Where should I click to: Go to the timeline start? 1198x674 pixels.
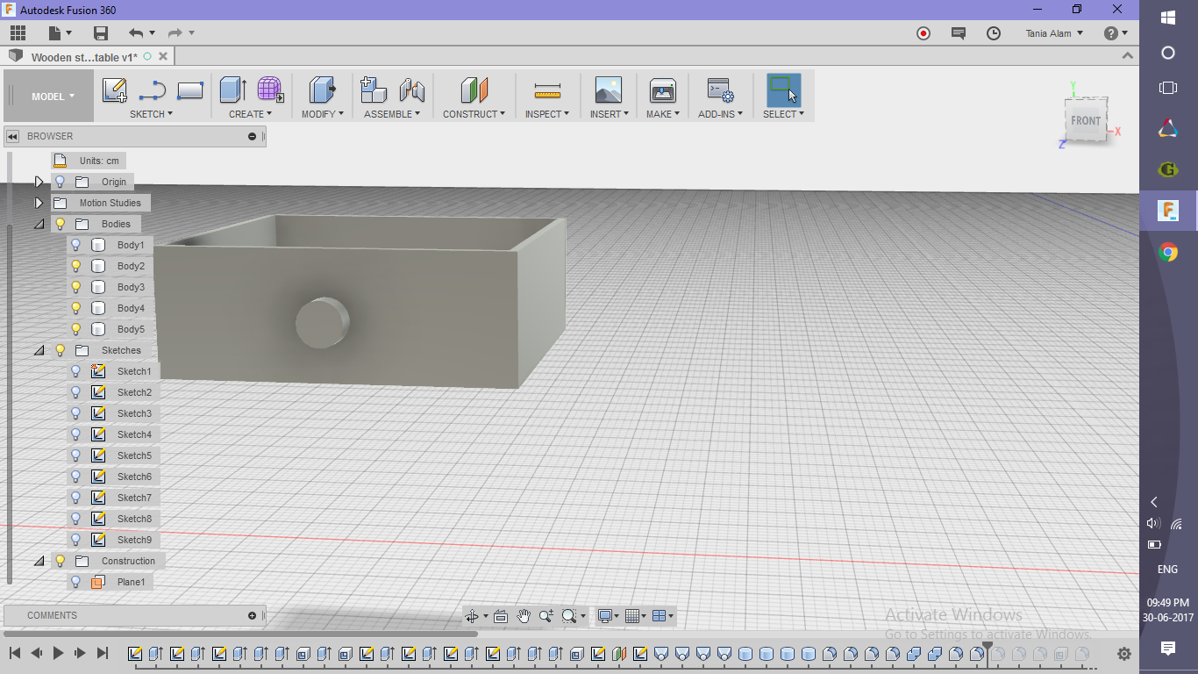[15, 653]
